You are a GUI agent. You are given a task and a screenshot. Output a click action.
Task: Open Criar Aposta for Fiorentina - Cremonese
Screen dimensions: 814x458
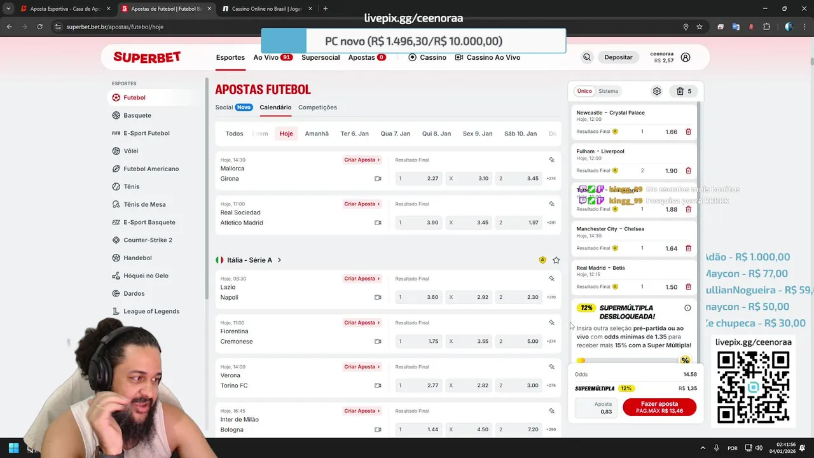pyautogui.click(x=362, y=323)
